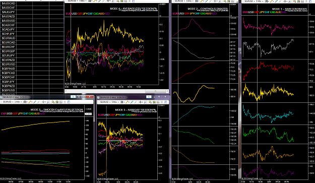Click the link button in Mode 3 title bar
Viewport: 315px width, 183px height.
pos(149,97)
